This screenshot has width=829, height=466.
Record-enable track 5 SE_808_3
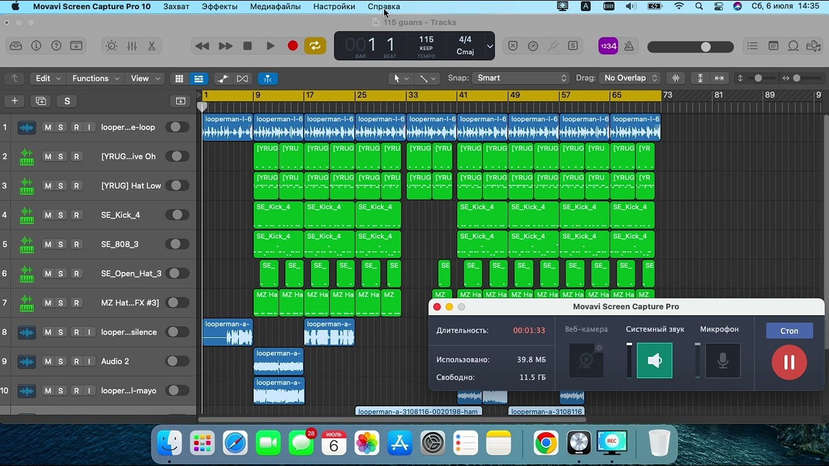click(x=76, y=244)
